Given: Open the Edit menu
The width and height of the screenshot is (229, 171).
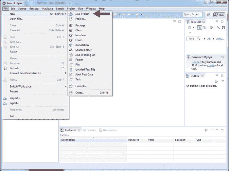Looking at the screenshot, I should [x=13, y=9].
